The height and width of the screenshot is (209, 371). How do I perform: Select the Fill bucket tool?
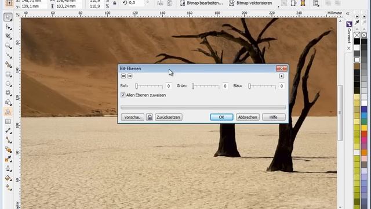coord(8,178)
